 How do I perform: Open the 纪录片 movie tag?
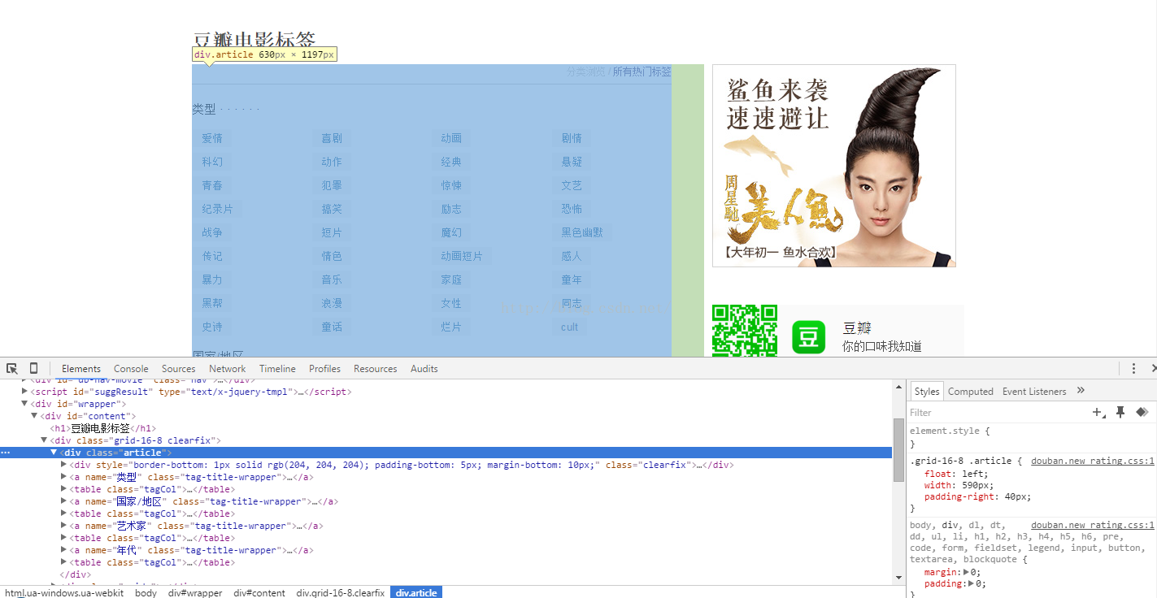click(x=217, y=209)
